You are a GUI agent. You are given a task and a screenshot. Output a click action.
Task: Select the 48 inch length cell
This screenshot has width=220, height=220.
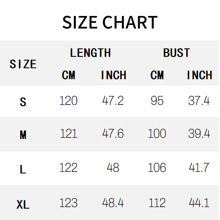pos(113,167)
